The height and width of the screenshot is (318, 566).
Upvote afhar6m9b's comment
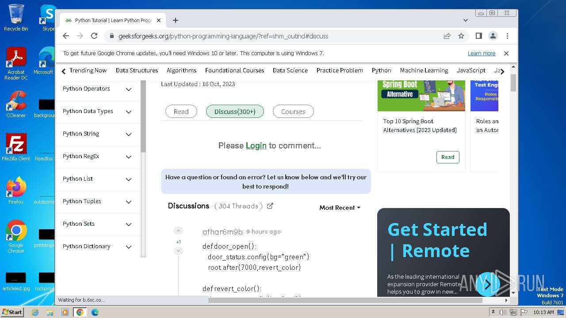178,231
